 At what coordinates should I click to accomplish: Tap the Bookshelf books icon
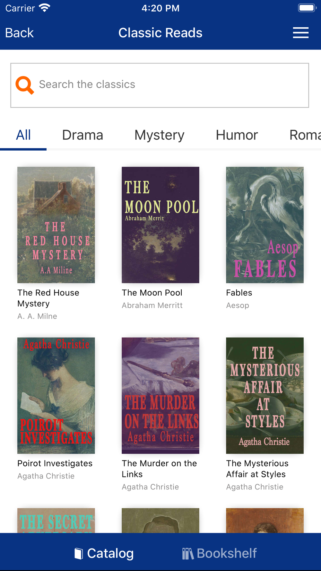point(188,553)
